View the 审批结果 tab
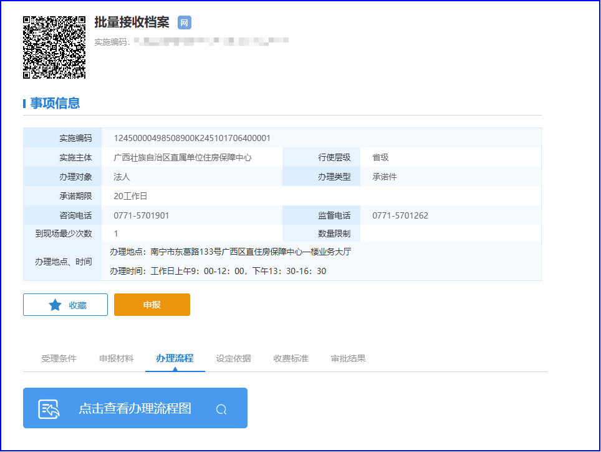This screenshot has width=601, height=452. point(348,358)
